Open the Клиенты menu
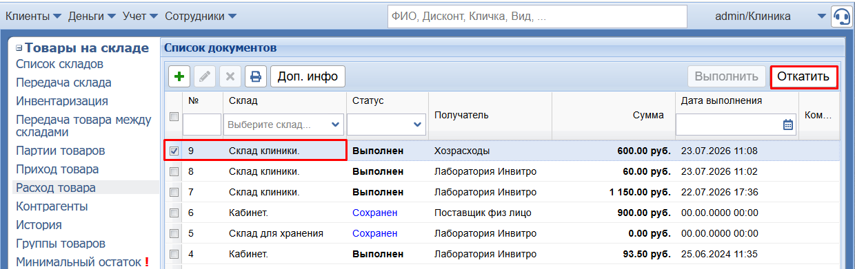This screenshot has height=269, width=855. [x=33, y=16]
